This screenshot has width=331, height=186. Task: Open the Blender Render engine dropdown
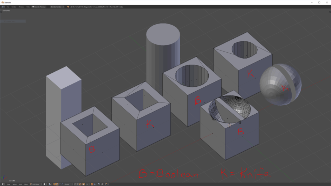click(x=57, y=7)
